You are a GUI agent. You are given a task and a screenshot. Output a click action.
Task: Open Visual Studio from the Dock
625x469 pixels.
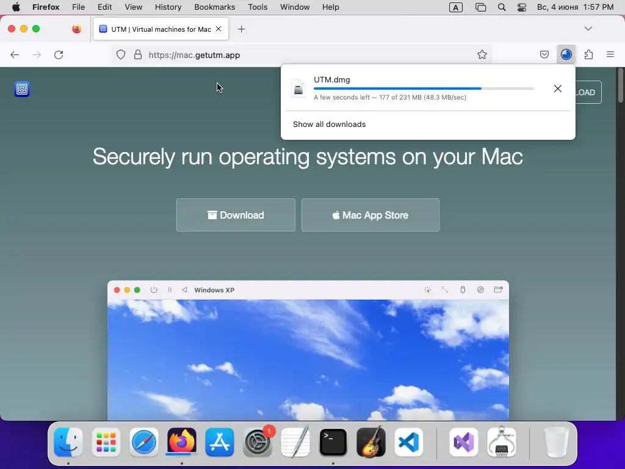pyautogui.click(x=464, y=442)
